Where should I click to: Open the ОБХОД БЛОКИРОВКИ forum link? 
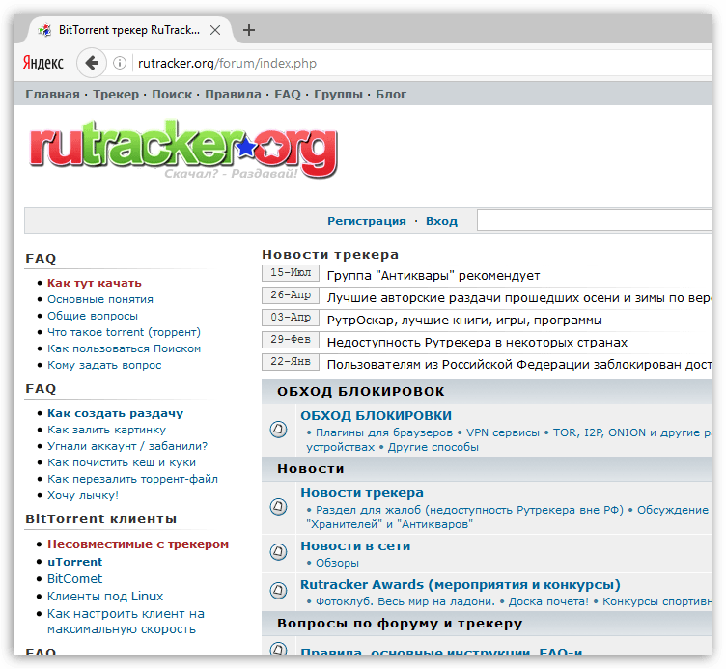tap(376, 415)
